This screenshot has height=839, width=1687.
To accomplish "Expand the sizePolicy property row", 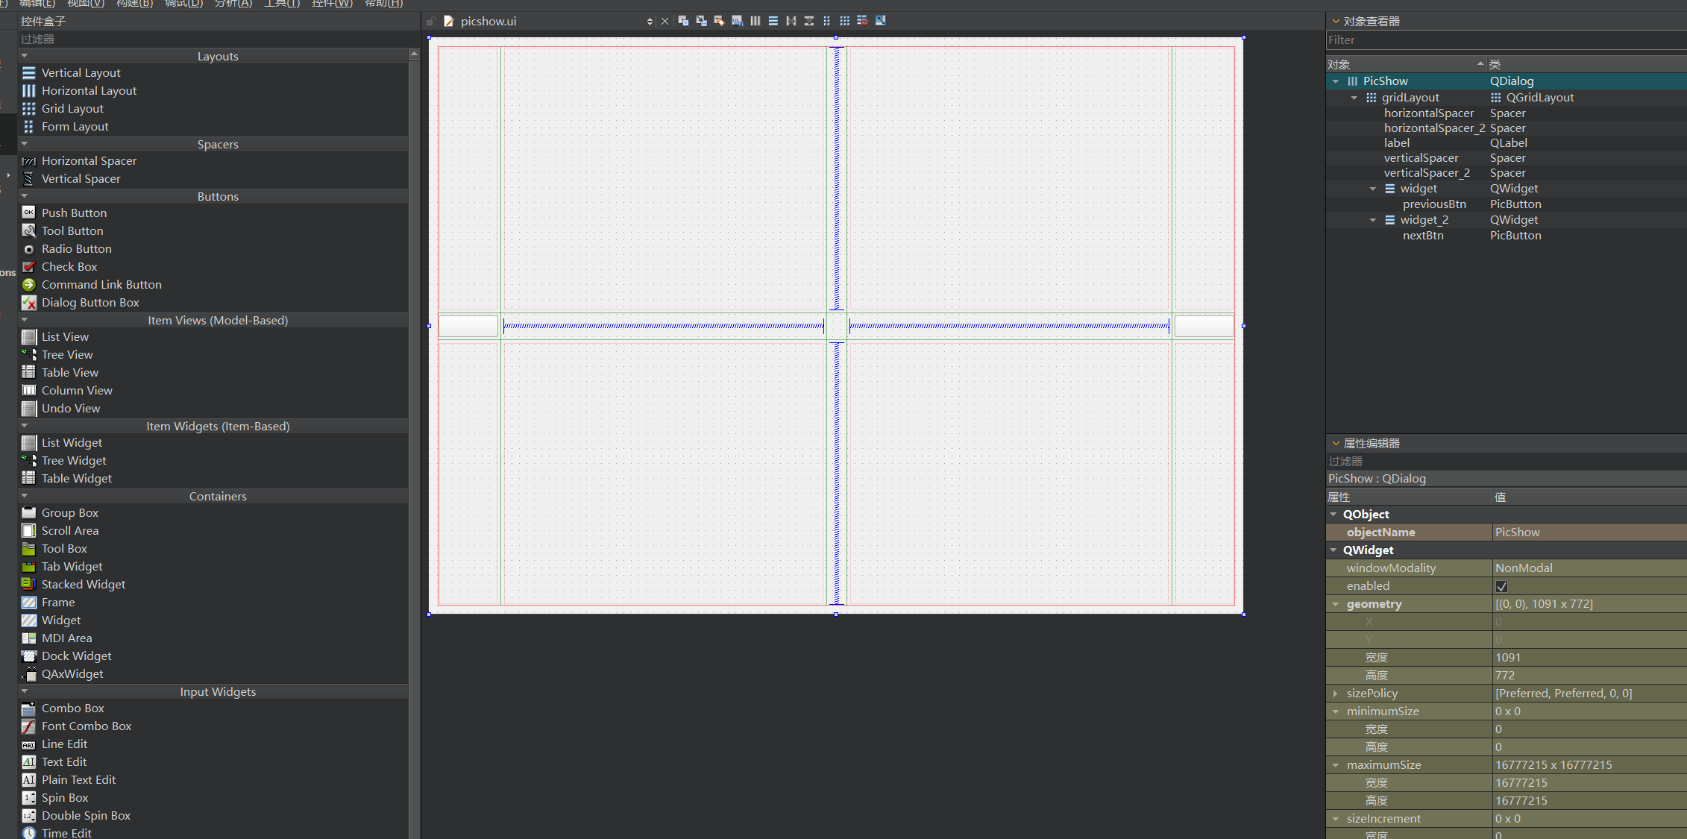I will 1336,694.
